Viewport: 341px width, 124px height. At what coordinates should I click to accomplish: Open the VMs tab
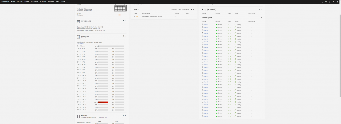[57, 2]
